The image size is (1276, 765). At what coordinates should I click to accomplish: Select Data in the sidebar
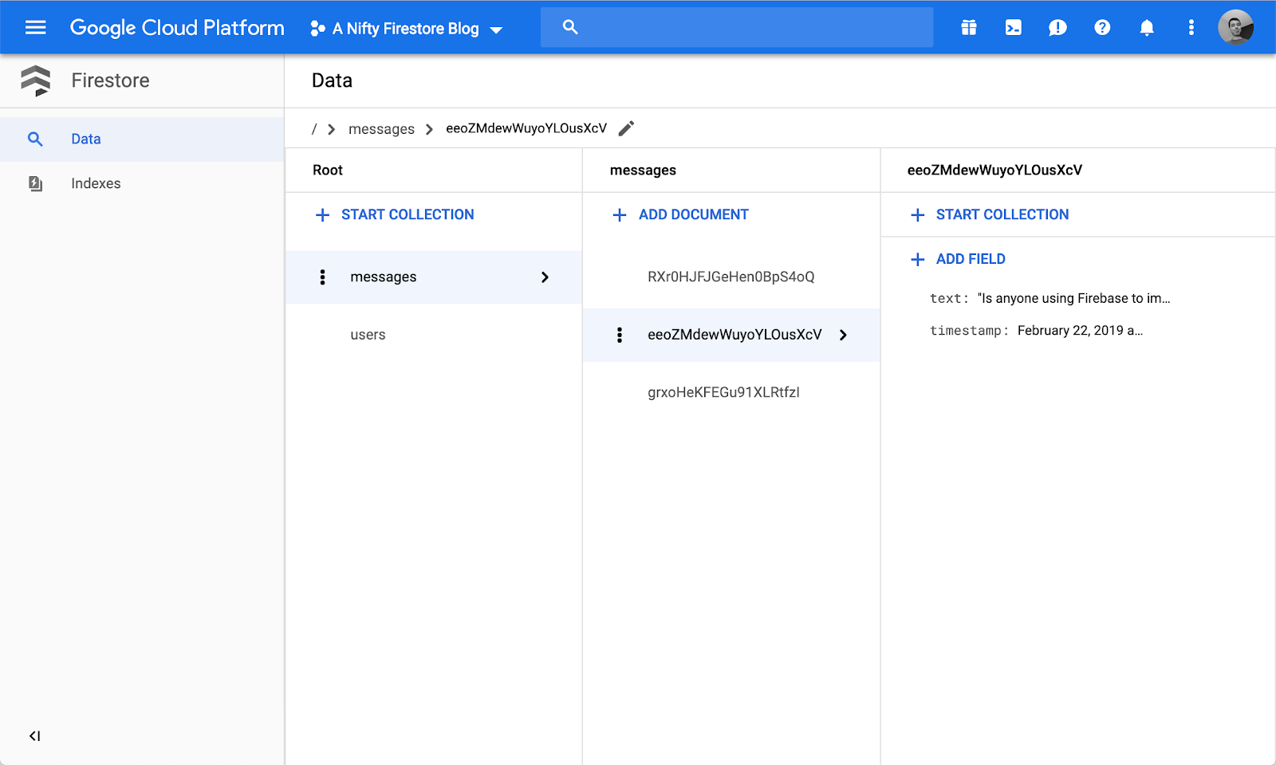tap(142, 139)
